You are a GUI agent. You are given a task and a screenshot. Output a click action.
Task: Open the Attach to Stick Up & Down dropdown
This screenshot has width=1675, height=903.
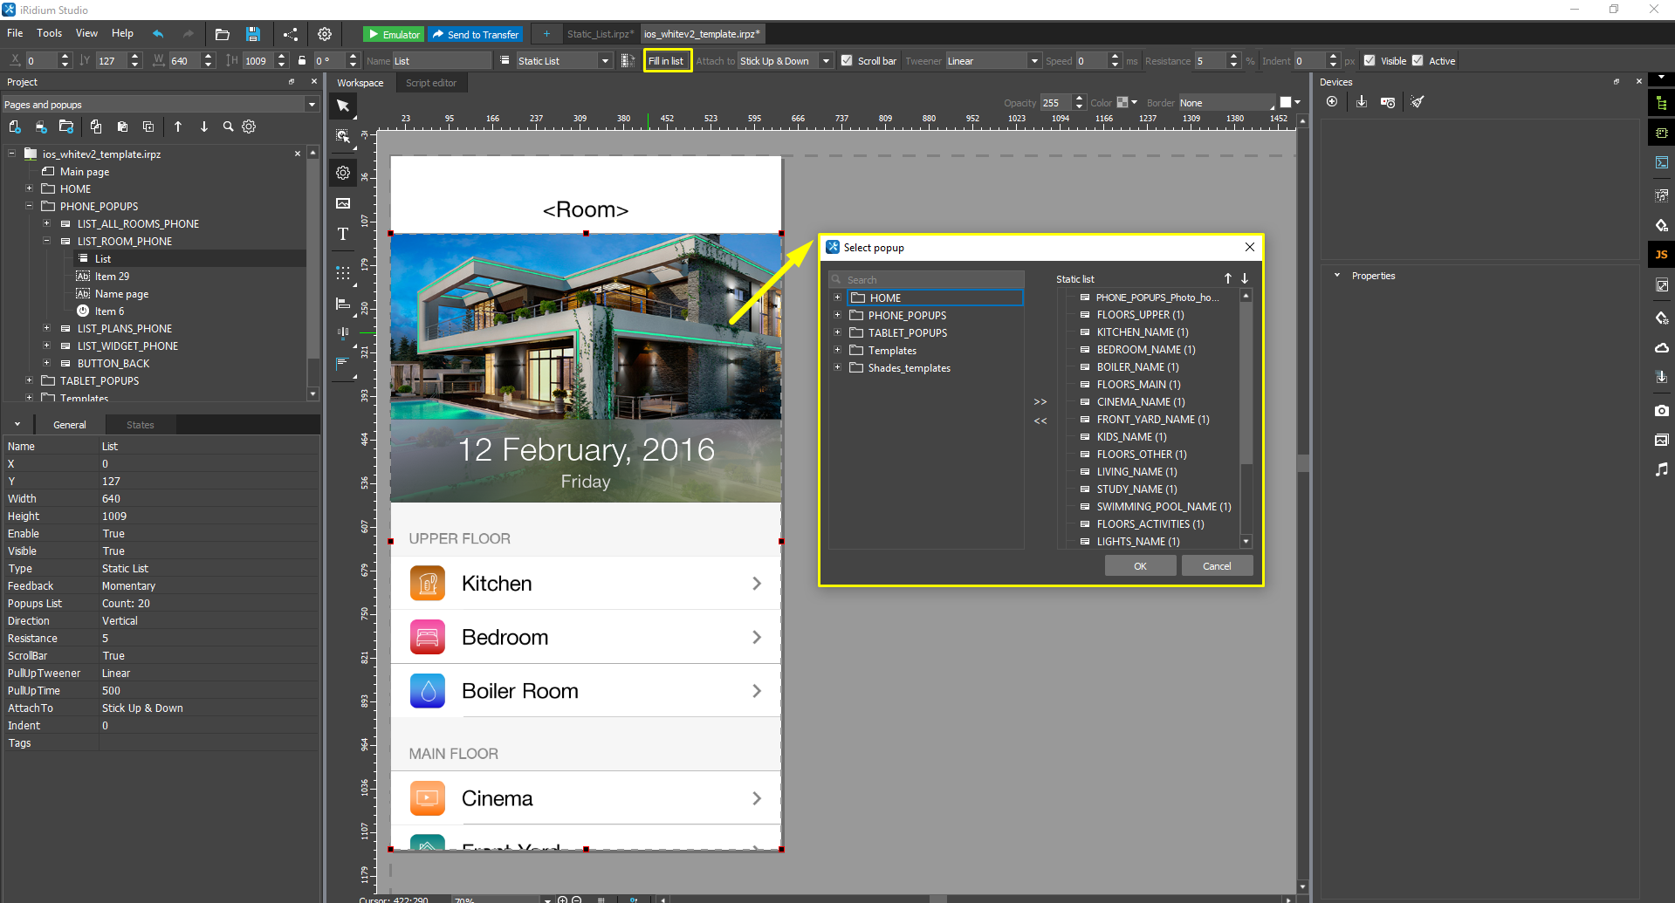[x=825, y=61]
